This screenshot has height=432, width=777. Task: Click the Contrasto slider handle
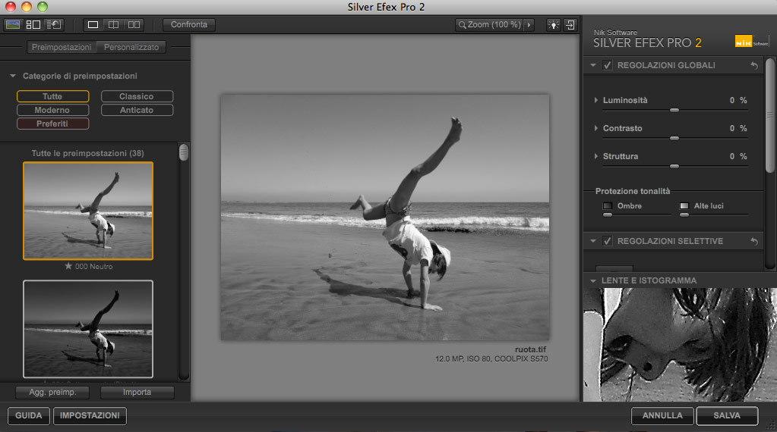click(674, 139)
